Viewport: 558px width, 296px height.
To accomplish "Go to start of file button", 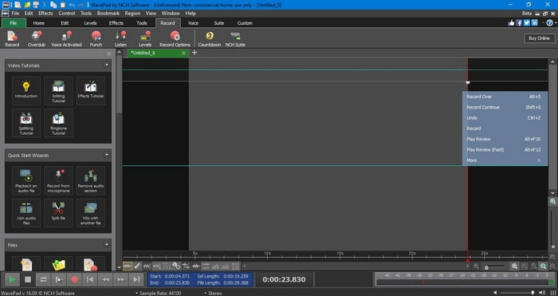I will [90, 279].
